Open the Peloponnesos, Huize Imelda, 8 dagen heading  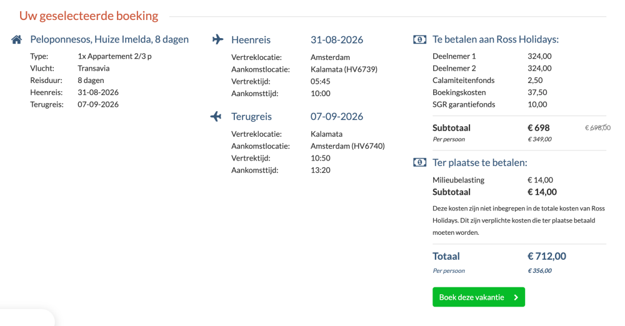[x=109, y=39]
